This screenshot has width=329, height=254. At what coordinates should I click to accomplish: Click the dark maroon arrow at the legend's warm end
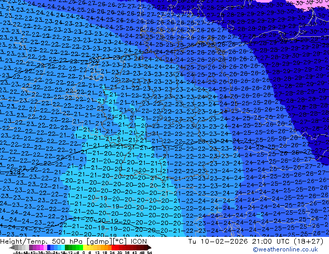click(x=149, y=247)
